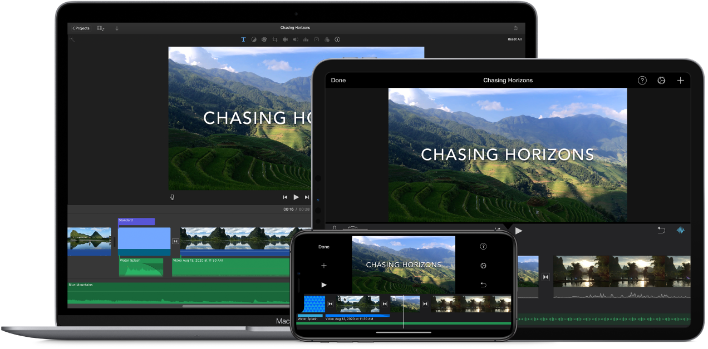Click the Projects back chevron
Image resolution: width=708 pixels, height=349 pixels.
[x=80, y=28]
